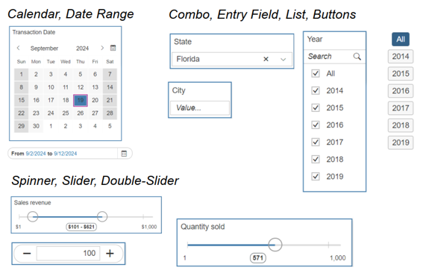Uncheck the 2016 checkbox
Image resolution: width=426 pixels, height=276 pixels.
316,125
